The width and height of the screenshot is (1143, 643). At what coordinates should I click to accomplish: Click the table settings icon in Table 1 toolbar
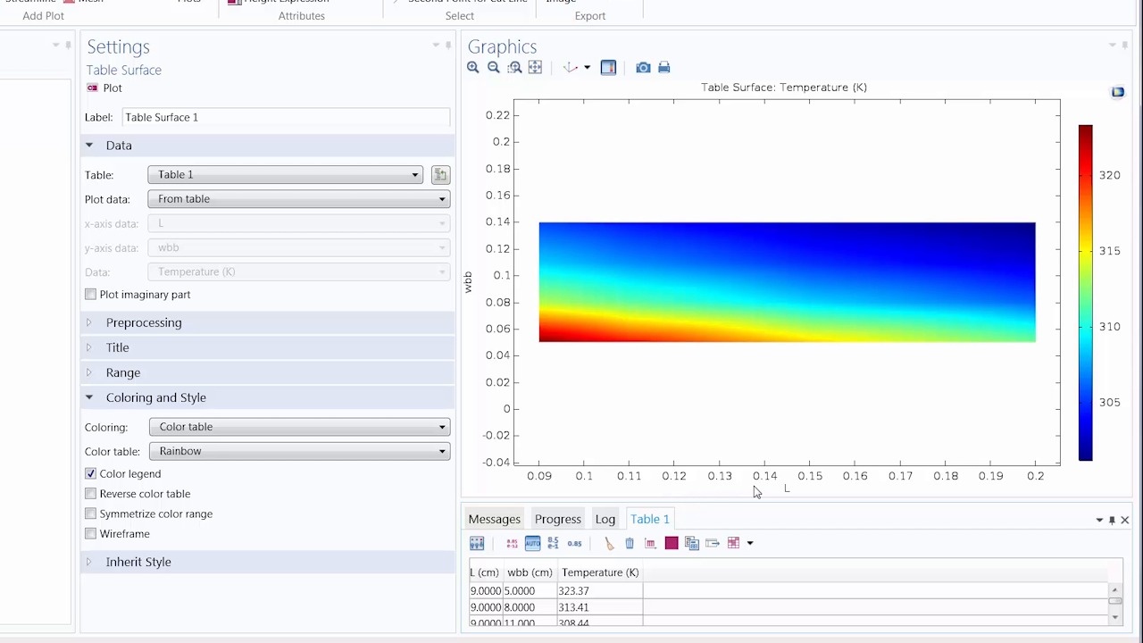pyautogui.click(x=477, y=543)
